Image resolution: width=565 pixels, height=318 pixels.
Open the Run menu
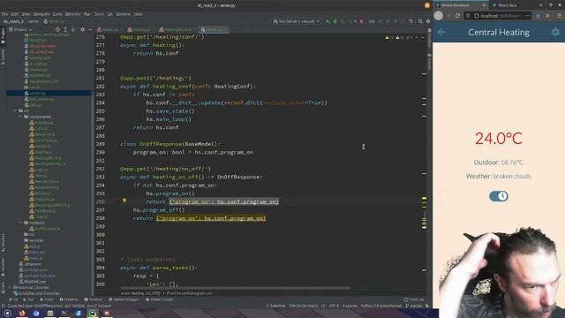tap(87, 14)
